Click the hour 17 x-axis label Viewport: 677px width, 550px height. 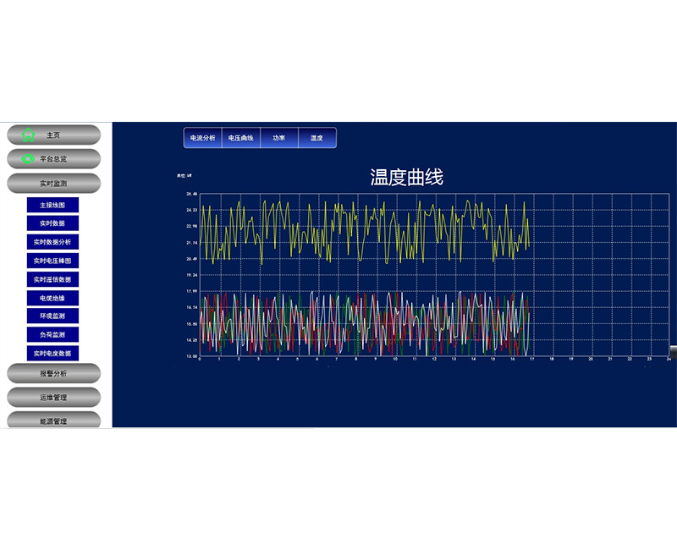[532, 359]
